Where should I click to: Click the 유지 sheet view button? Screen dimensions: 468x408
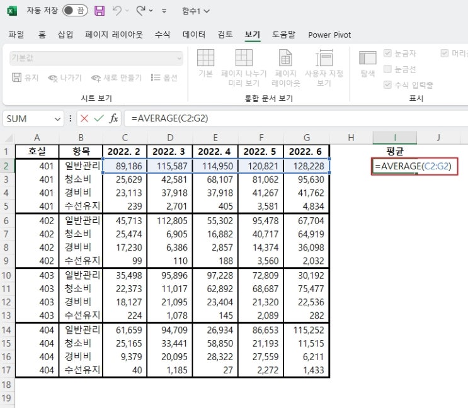click(25, 78)
